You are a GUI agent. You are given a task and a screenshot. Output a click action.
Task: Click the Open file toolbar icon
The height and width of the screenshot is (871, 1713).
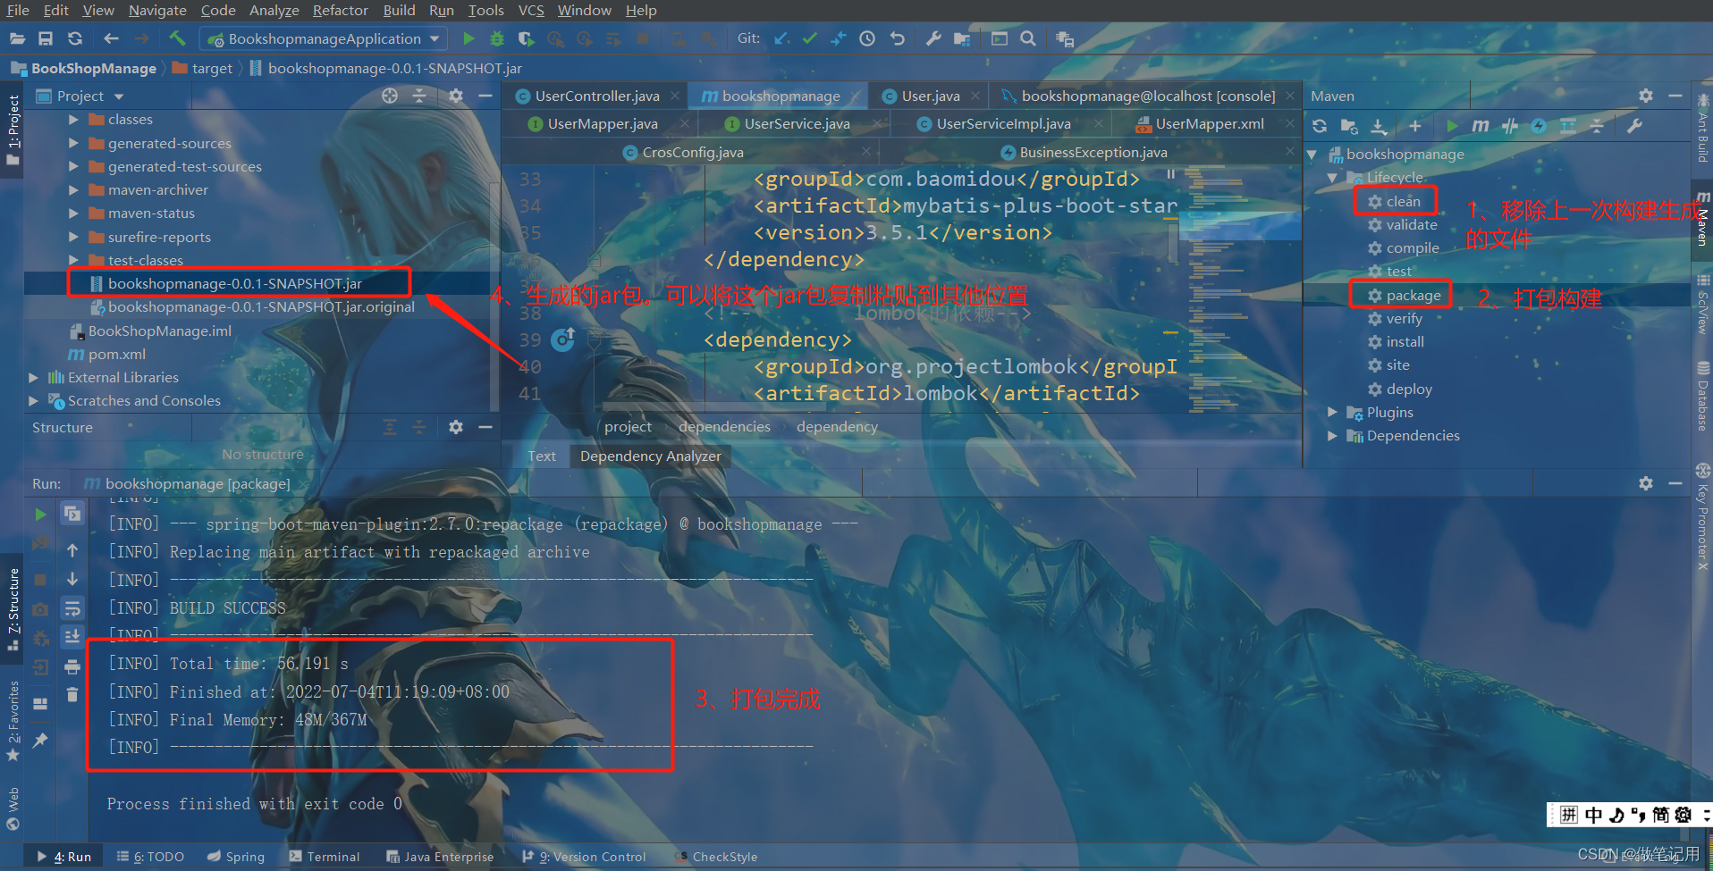pyautogui.click(x=17, y=38)
